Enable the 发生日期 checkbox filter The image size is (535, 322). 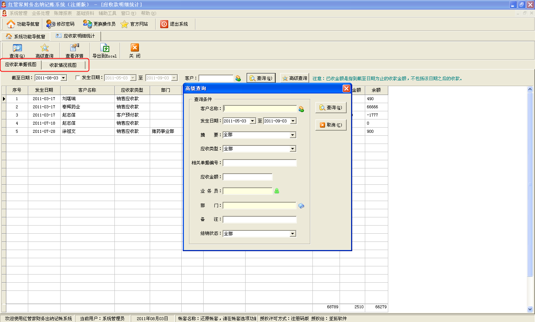click(x=78, y=78)
